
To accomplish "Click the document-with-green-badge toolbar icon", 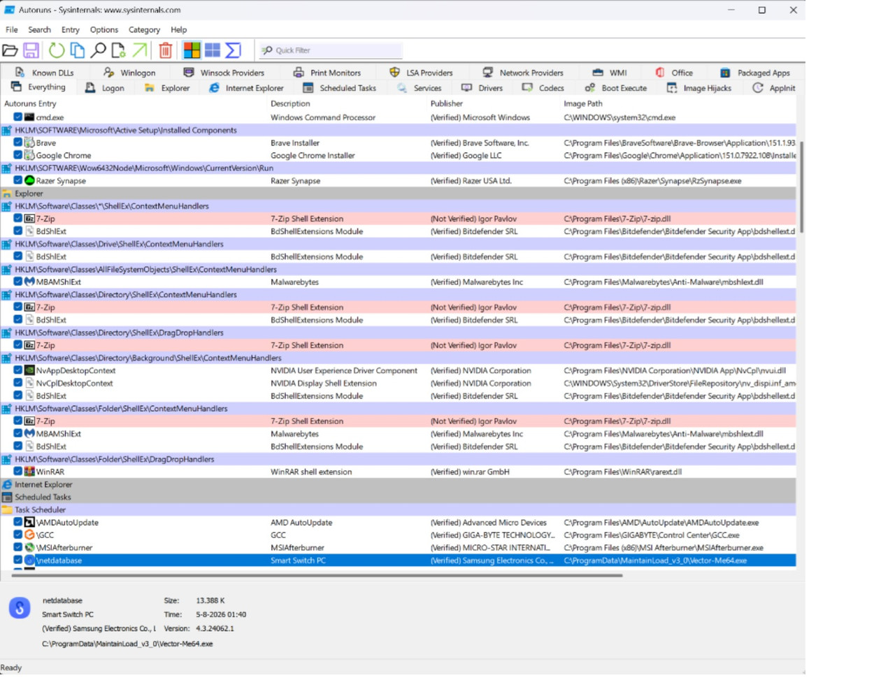I will click(119, 50).
